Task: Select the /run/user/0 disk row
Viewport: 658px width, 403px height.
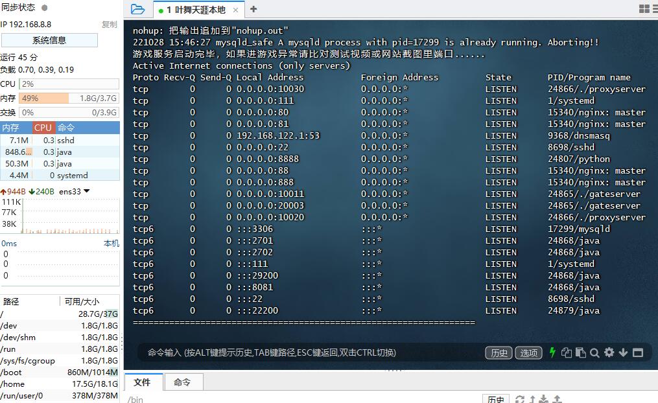Action: pyautogui.click(x=60, y=396)
